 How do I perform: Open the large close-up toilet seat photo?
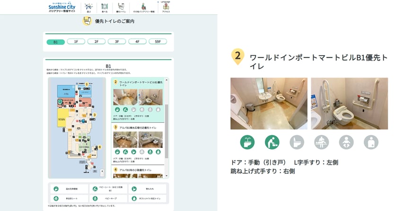pos(350,103)
